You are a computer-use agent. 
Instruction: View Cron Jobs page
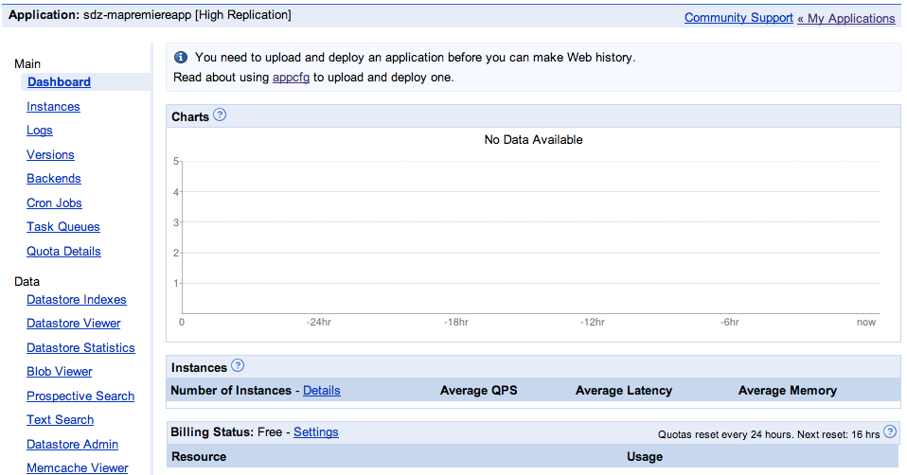coord(54,203)
